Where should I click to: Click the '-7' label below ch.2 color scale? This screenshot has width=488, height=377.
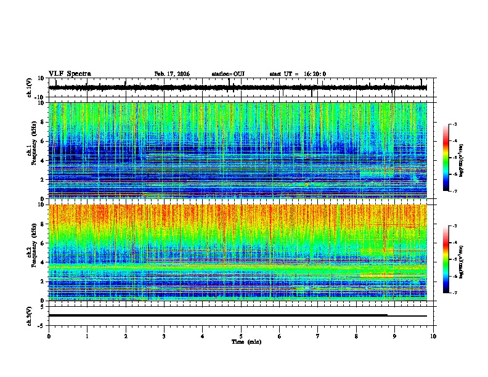(x=455, y=293)
